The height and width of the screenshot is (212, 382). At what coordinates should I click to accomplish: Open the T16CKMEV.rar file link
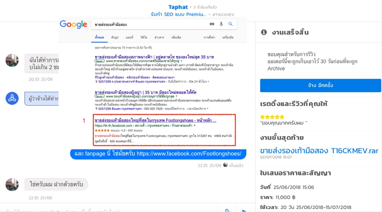[x=319, y=151]
